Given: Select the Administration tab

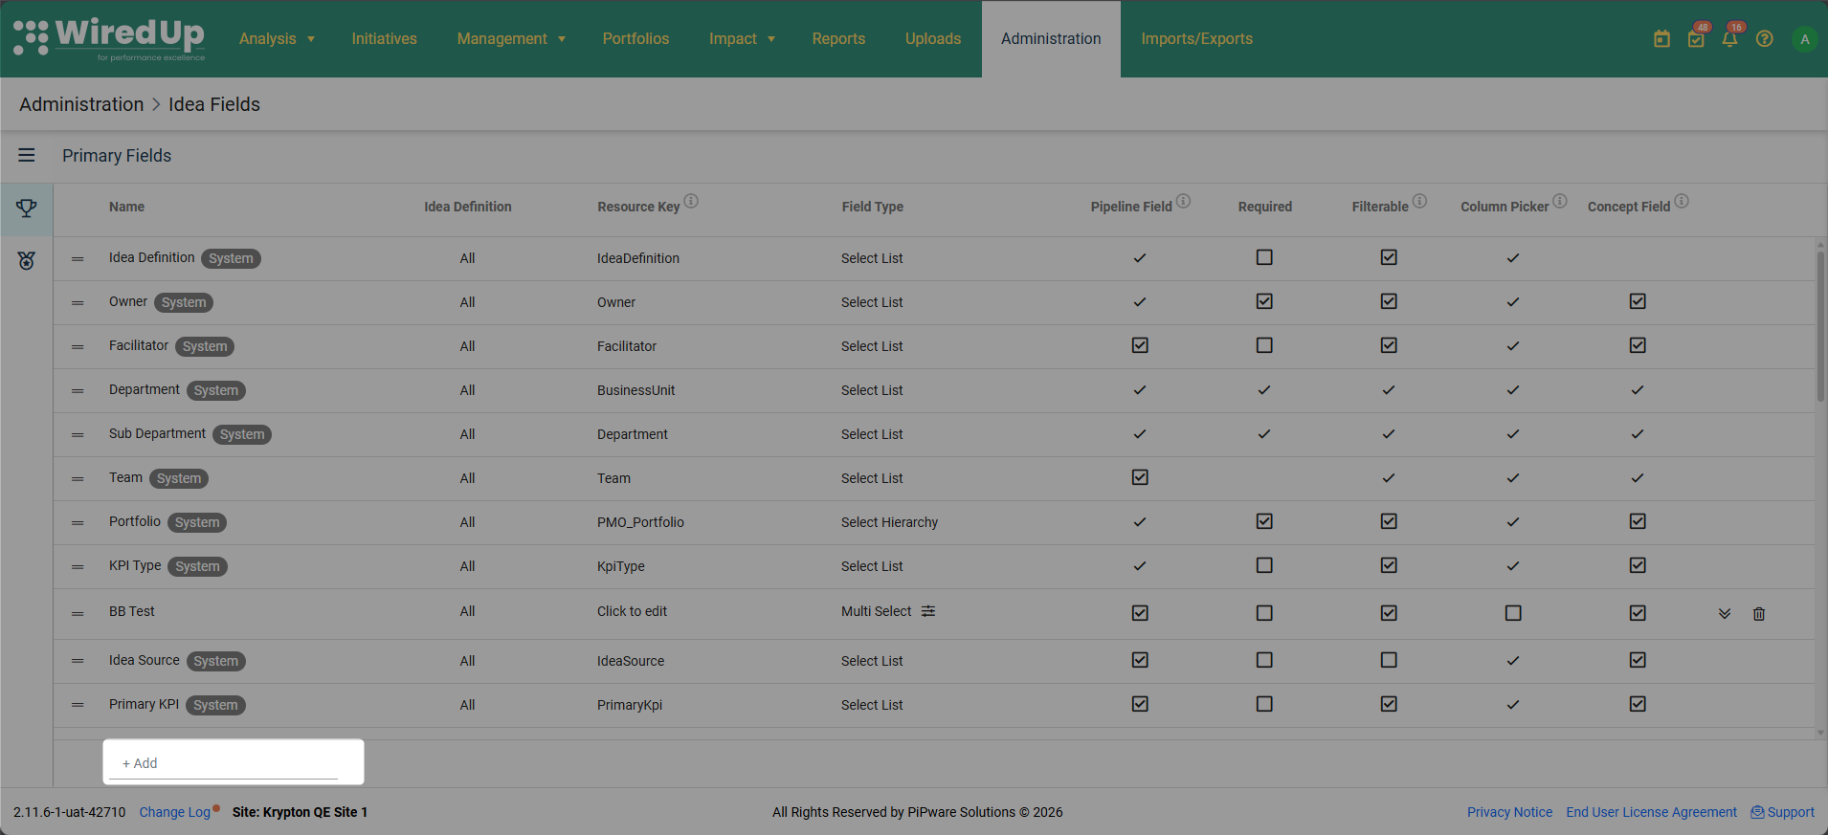Looking at the screenshot, I should pyautogui.click(x=1051, y=39).
